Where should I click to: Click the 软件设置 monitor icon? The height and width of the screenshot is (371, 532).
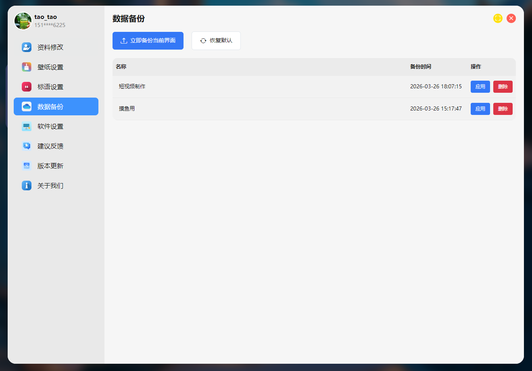point(27,126)
